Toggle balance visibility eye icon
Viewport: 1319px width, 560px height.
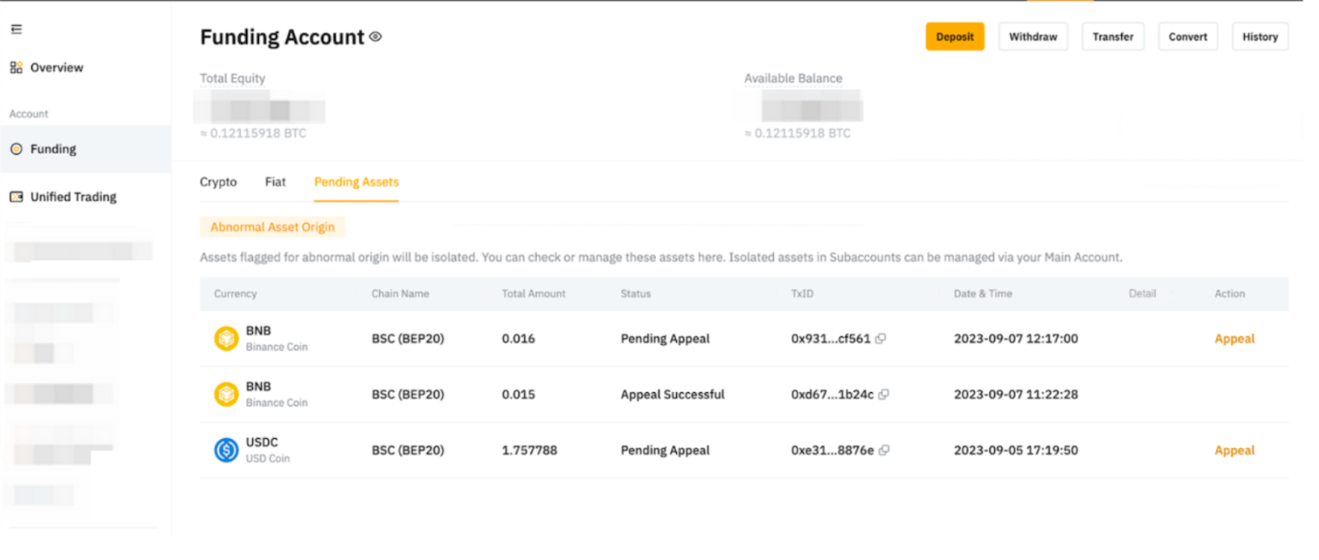click(x=376, y=37)
